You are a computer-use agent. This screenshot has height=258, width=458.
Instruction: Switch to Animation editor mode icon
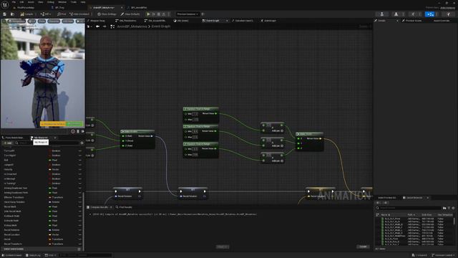(x=413, y=14)
